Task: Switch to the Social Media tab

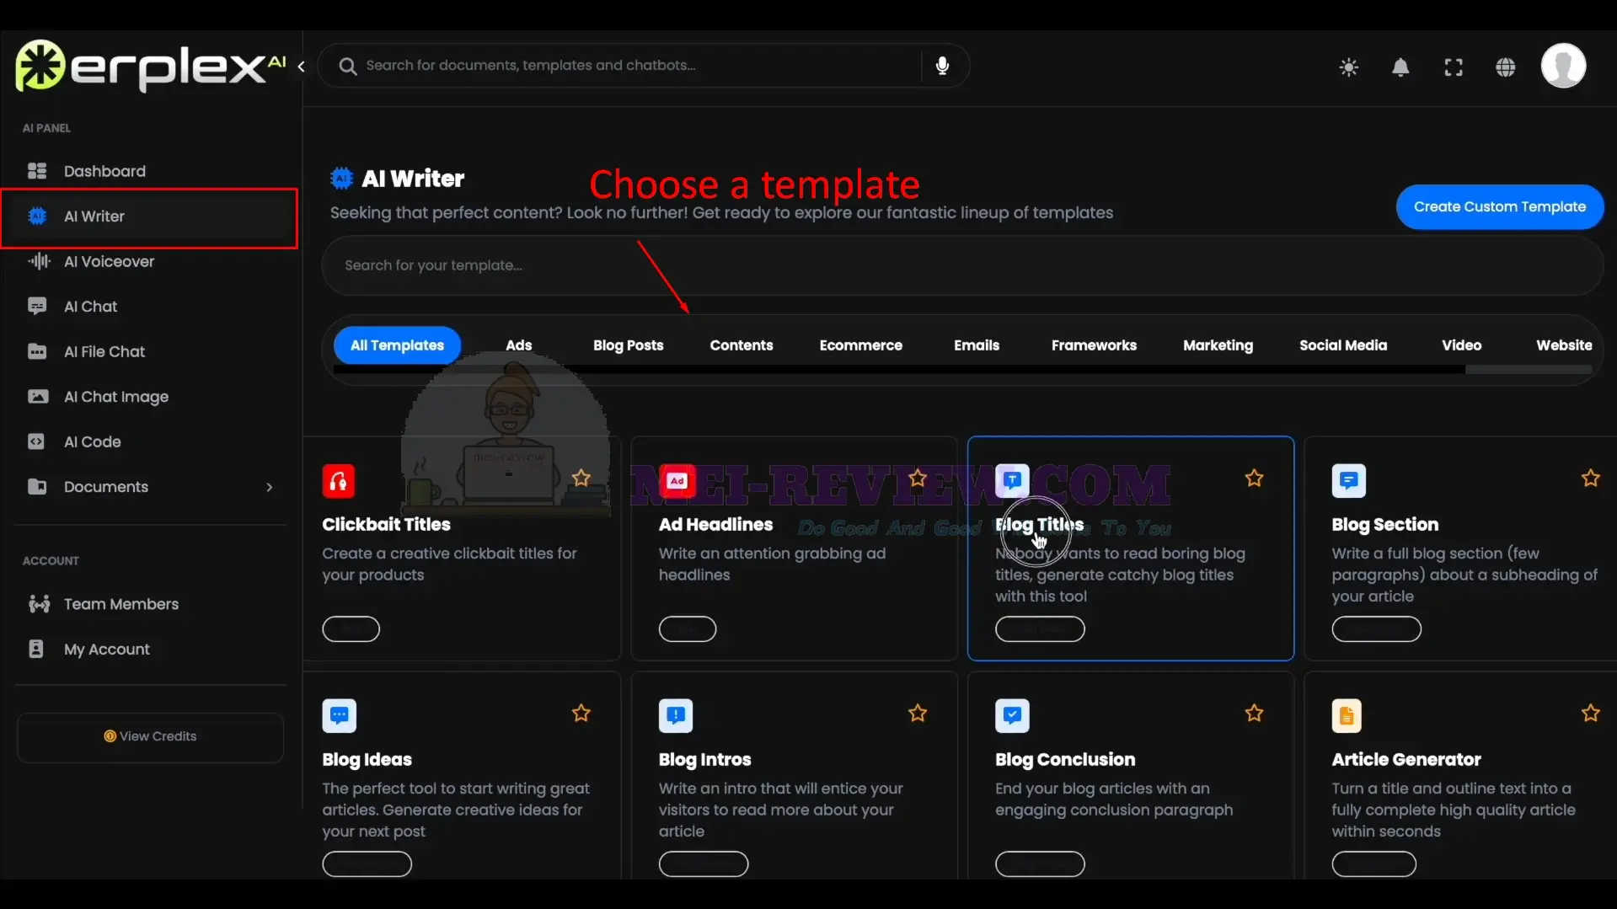Action: [1342, 345]
